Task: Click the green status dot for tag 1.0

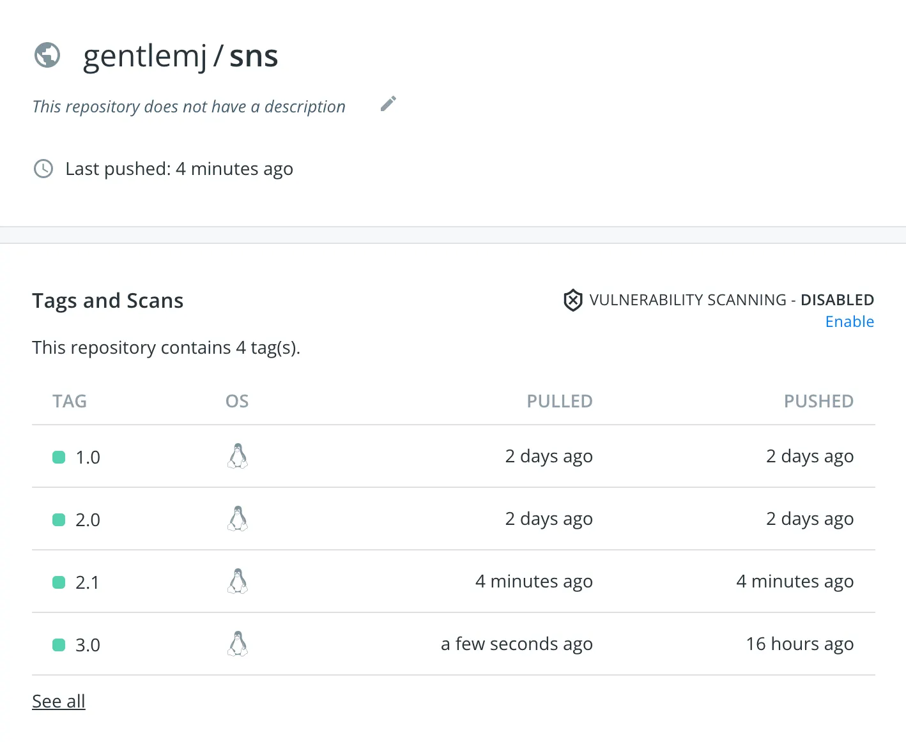Action: [x=59, y=457]
